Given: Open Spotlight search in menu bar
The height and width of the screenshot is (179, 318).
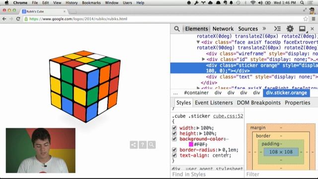Looking at the screenshot, I should (x=302, y=2).
